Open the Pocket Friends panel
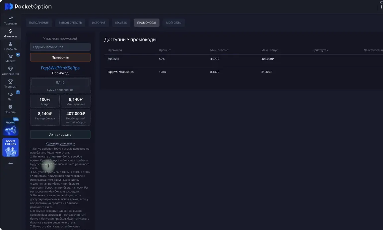The image size is (383, 230). point(10,147)
